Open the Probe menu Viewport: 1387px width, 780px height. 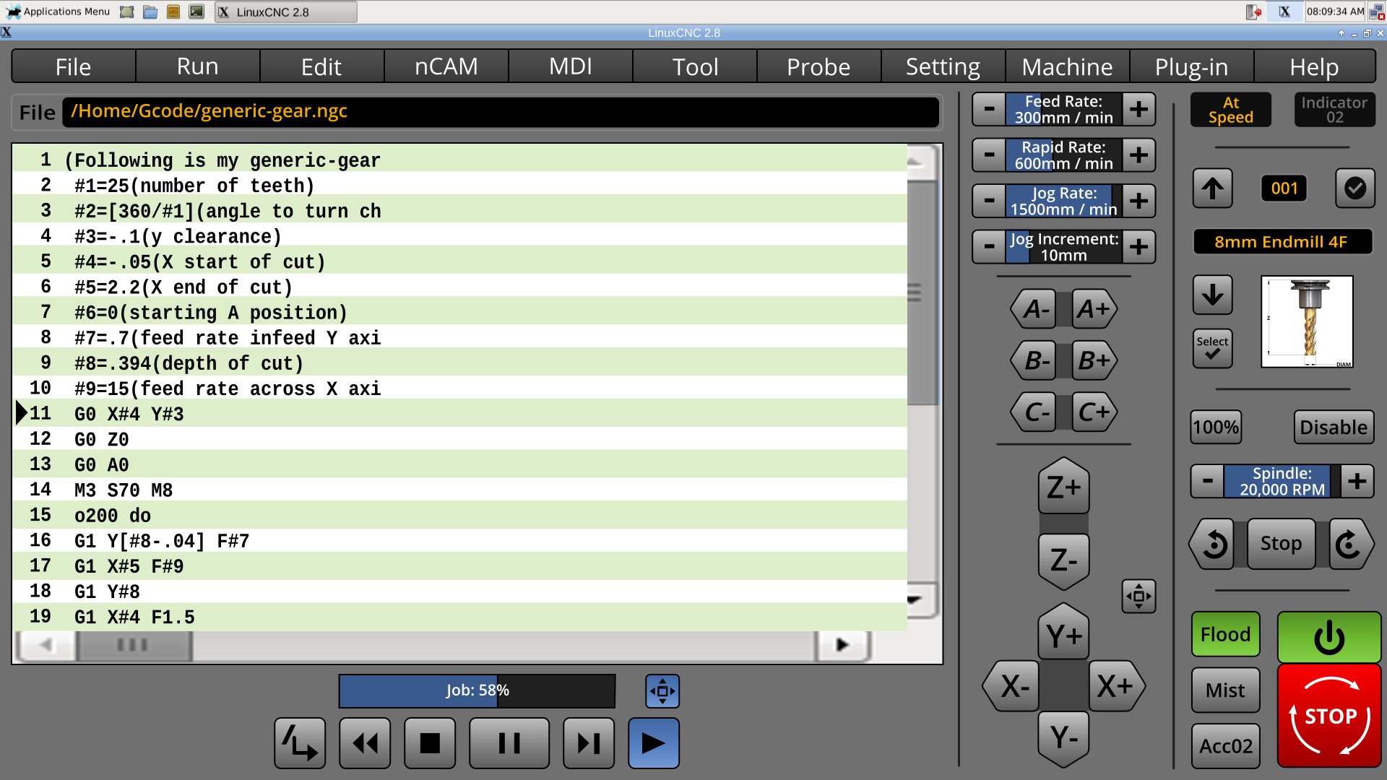(819, 66)
